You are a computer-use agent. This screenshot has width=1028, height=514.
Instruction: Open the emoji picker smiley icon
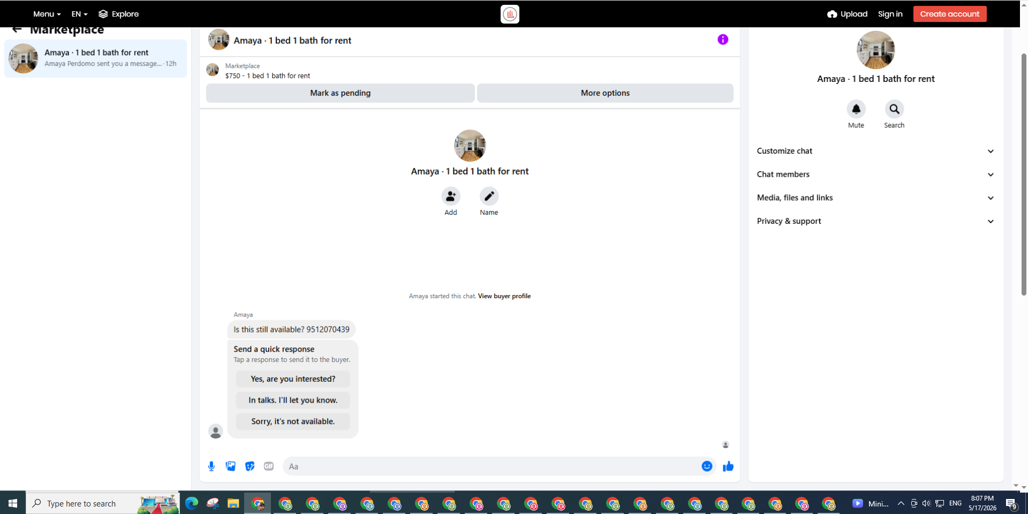(707, 466)
